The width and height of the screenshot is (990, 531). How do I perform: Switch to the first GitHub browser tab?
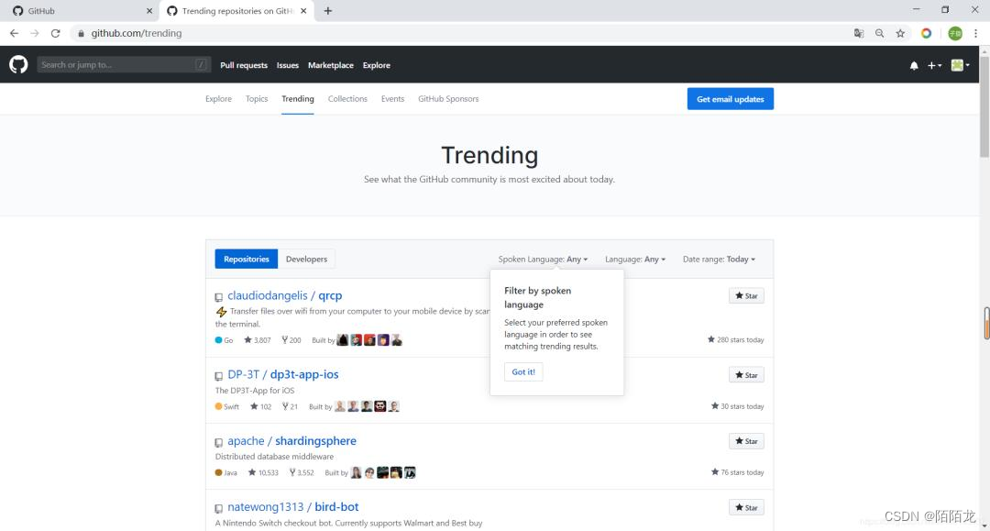pyautogui.click(x=79, y=11)
